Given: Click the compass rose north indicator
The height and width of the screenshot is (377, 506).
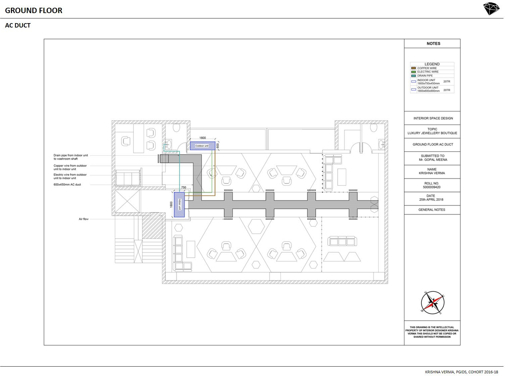Looking at the screenshot, I should [x=433, y=303].
